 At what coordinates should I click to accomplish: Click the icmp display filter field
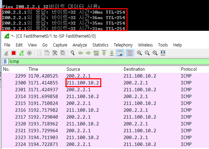click(x=109, y=62)
